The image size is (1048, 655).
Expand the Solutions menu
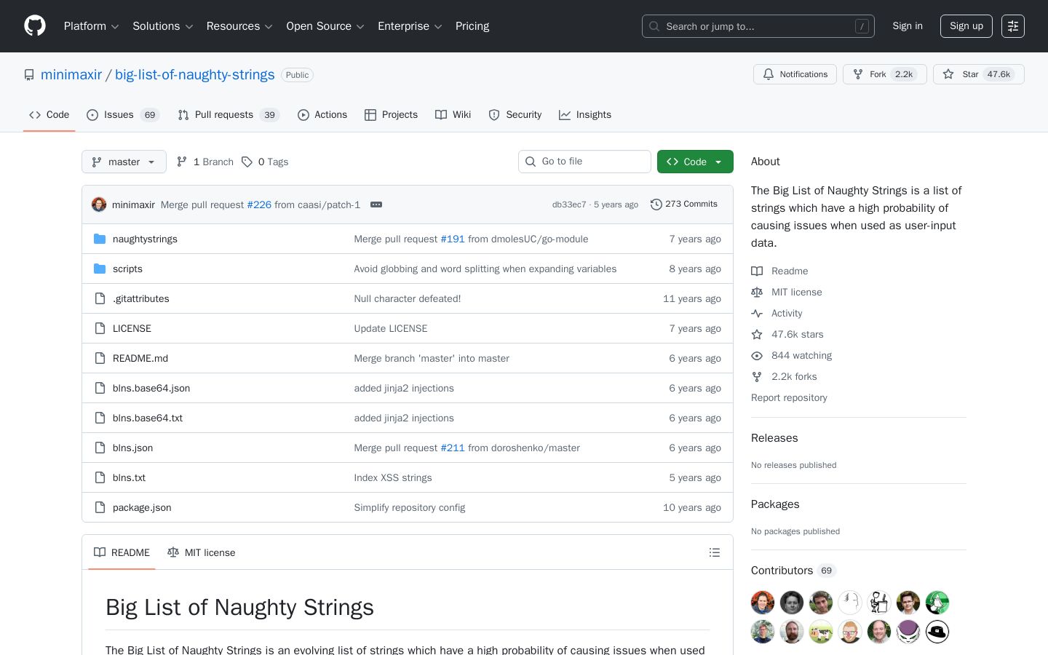pos(162,26)
